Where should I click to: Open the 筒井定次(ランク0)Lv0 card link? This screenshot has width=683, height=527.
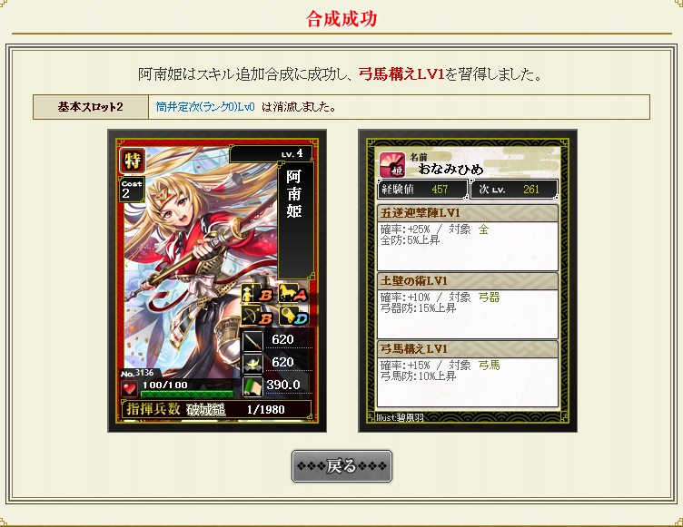click(205, 107)
